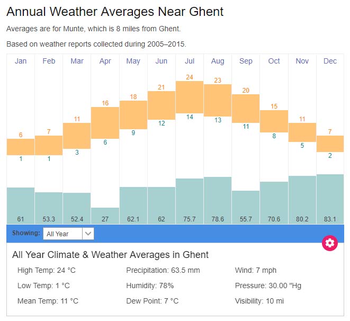
Task: Select the Jan month column header
Action: click(21, 61)
